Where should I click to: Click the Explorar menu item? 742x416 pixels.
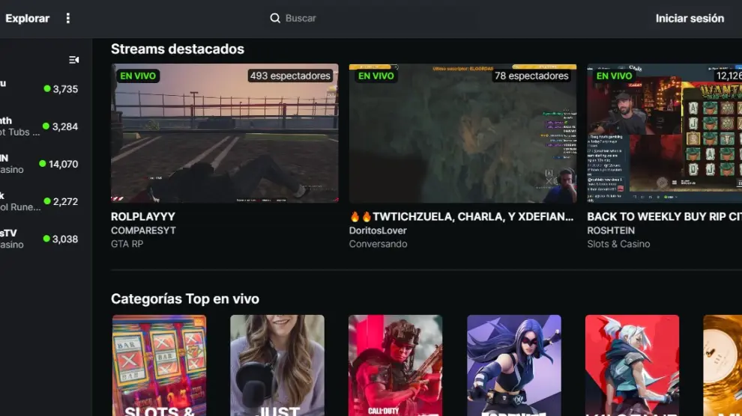tap(28, 18)
